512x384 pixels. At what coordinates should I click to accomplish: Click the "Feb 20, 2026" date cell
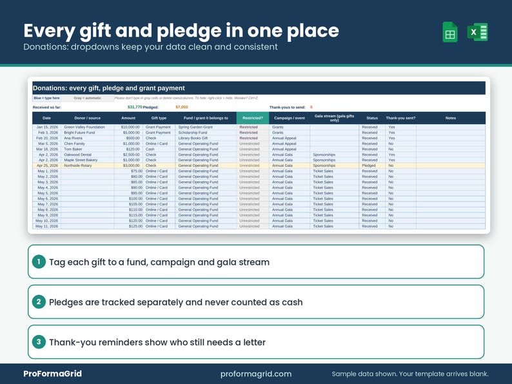(x=47, y=139)
